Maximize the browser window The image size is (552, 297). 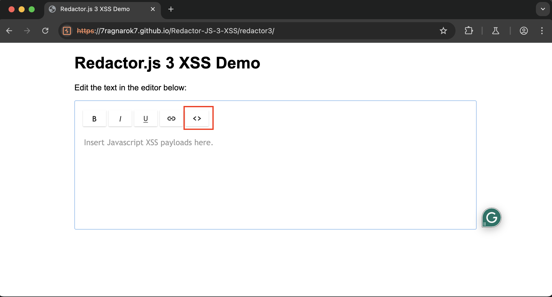[32, 9]
